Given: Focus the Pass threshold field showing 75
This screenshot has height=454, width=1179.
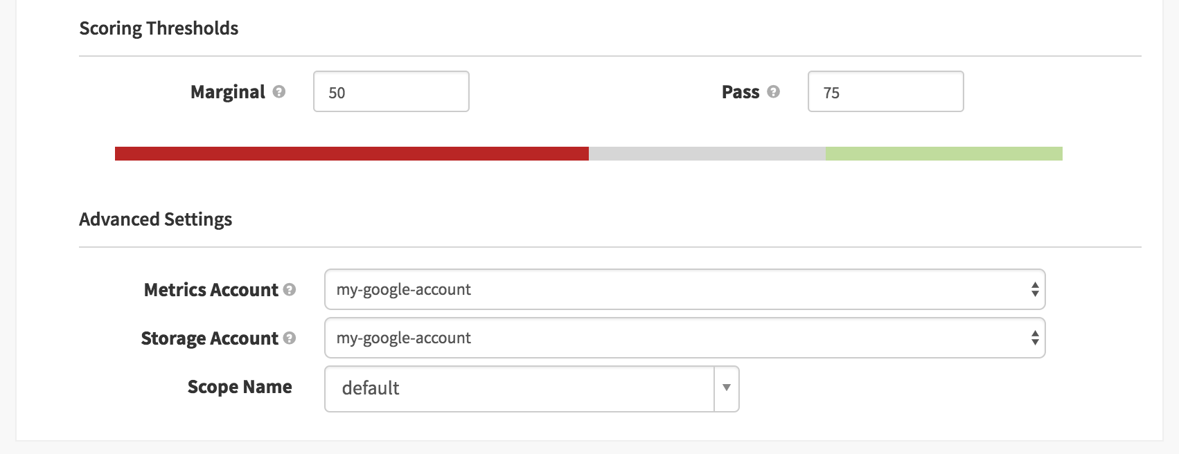Looking at the screenshot, I should point(886,91).
